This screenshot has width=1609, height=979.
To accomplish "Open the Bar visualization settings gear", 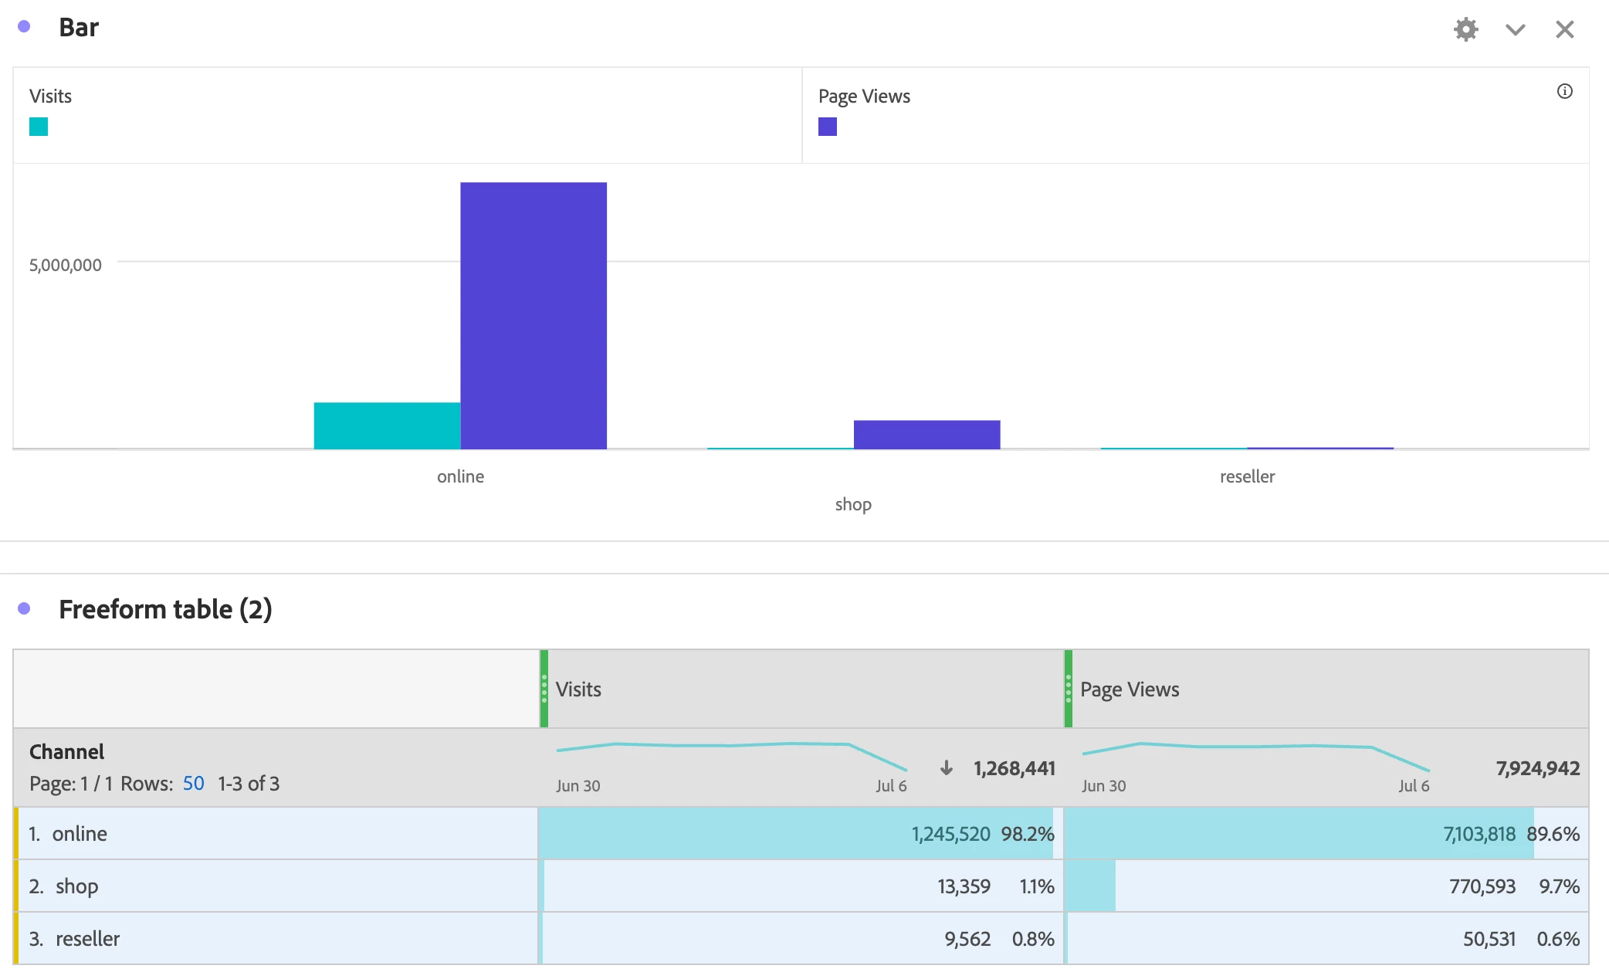I will (1465, 29).
